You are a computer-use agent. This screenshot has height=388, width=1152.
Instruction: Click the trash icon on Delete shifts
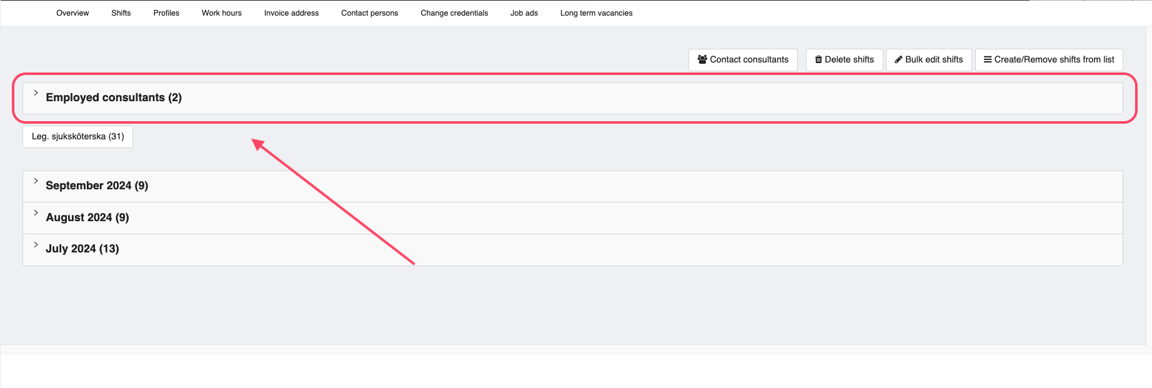click(818, 59)
